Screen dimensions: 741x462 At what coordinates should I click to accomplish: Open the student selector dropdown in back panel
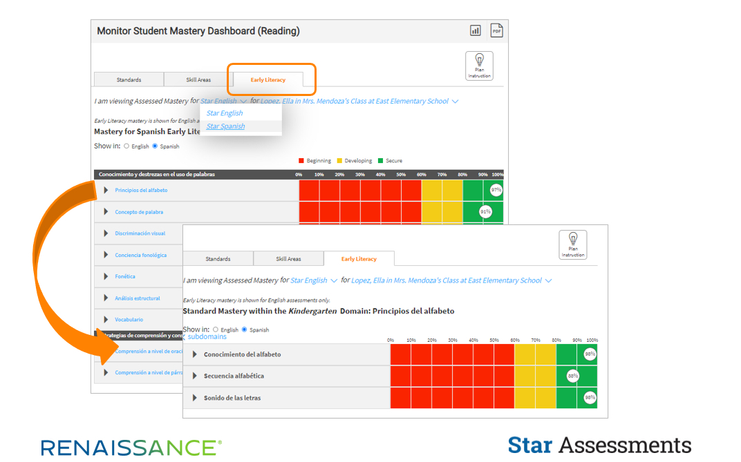pos(359,101)
